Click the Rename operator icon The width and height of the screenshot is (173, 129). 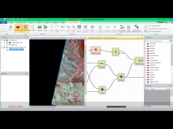coord(62,28)
